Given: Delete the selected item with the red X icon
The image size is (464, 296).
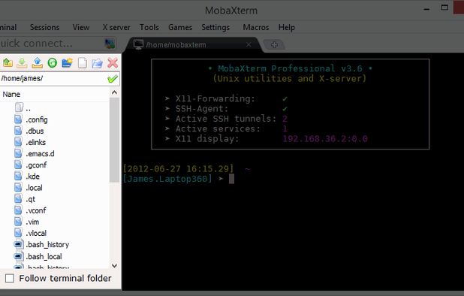Looking at the screenshot, I should (113, 63).
